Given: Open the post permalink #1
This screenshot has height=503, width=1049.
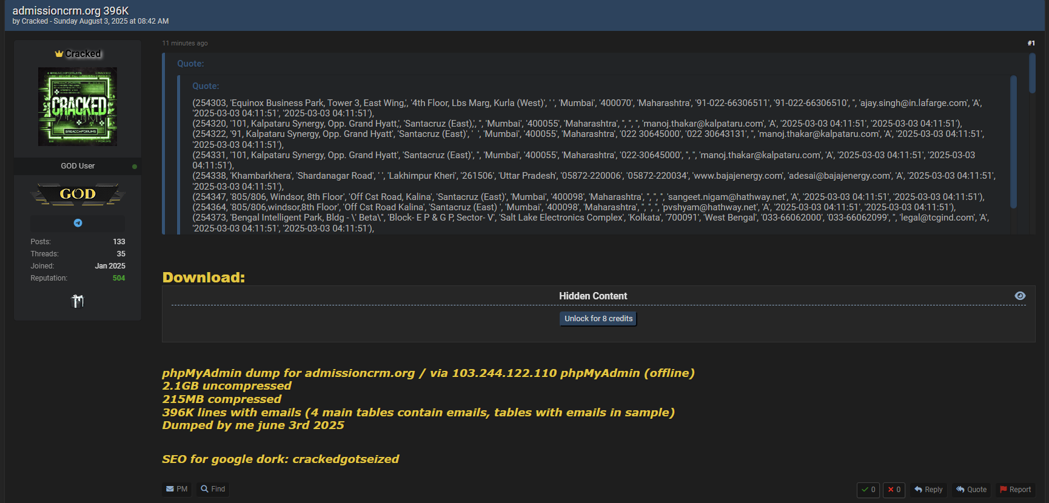Looking at the screenshot, I should [1031, 43].
